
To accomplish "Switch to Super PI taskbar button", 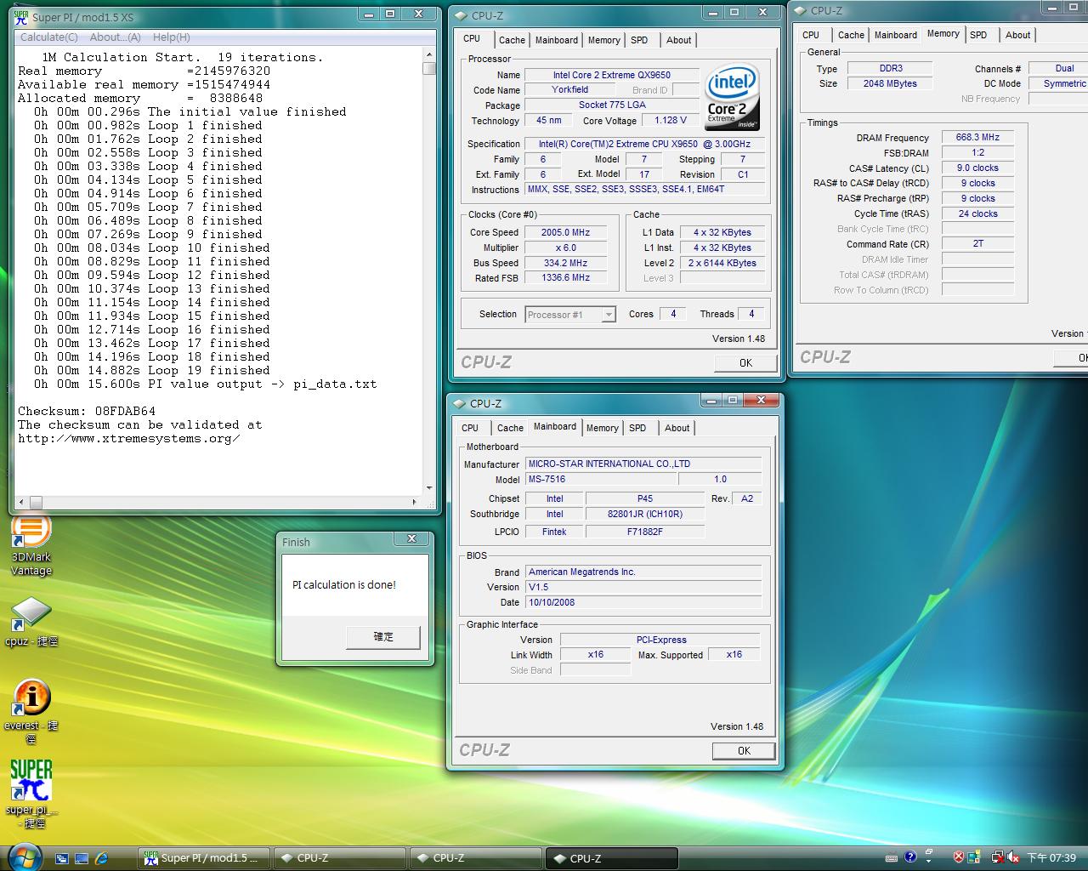I will click(x=205, y=858).
